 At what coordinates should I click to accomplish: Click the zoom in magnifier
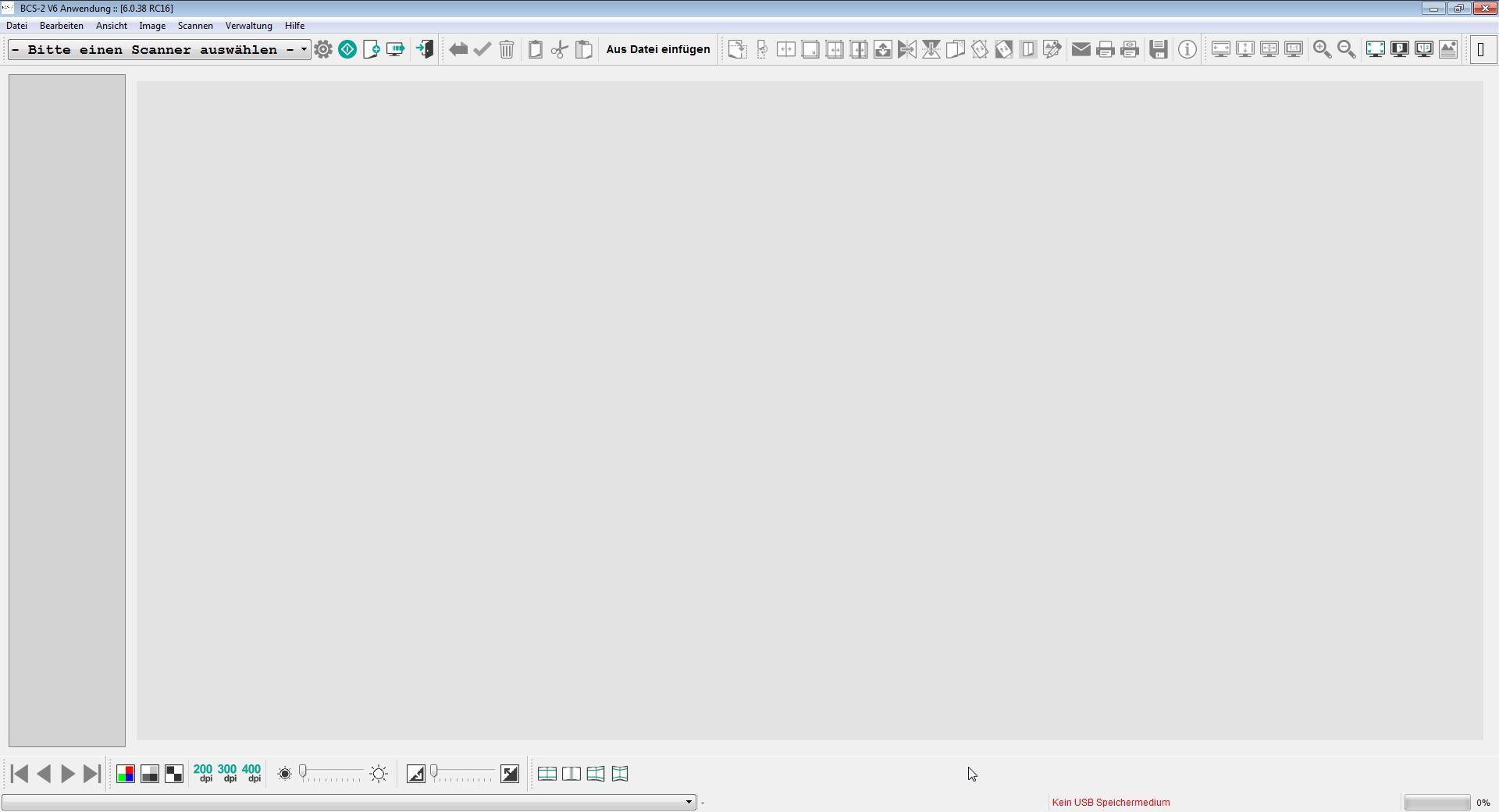tap(1323, 49)
